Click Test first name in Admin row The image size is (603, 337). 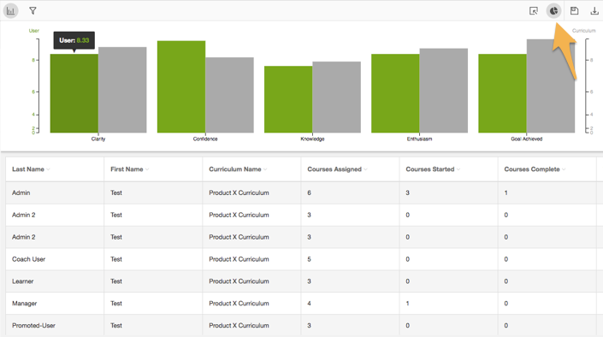pyautogui.click(x=116, y=192)
